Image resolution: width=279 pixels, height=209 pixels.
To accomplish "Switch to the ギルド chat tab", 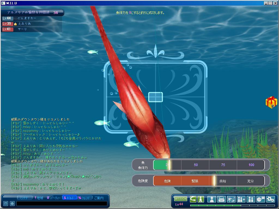I will pyautogui.click(x=69, y=198).
